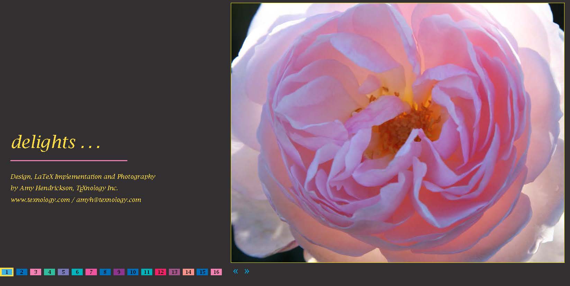The height and width of the screenshot is (286, 570).
Task: Open page 6 teal box
Action: (77, 272)
